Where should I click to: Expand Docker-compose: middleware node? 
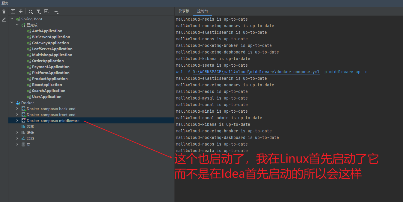coord(17,120)
